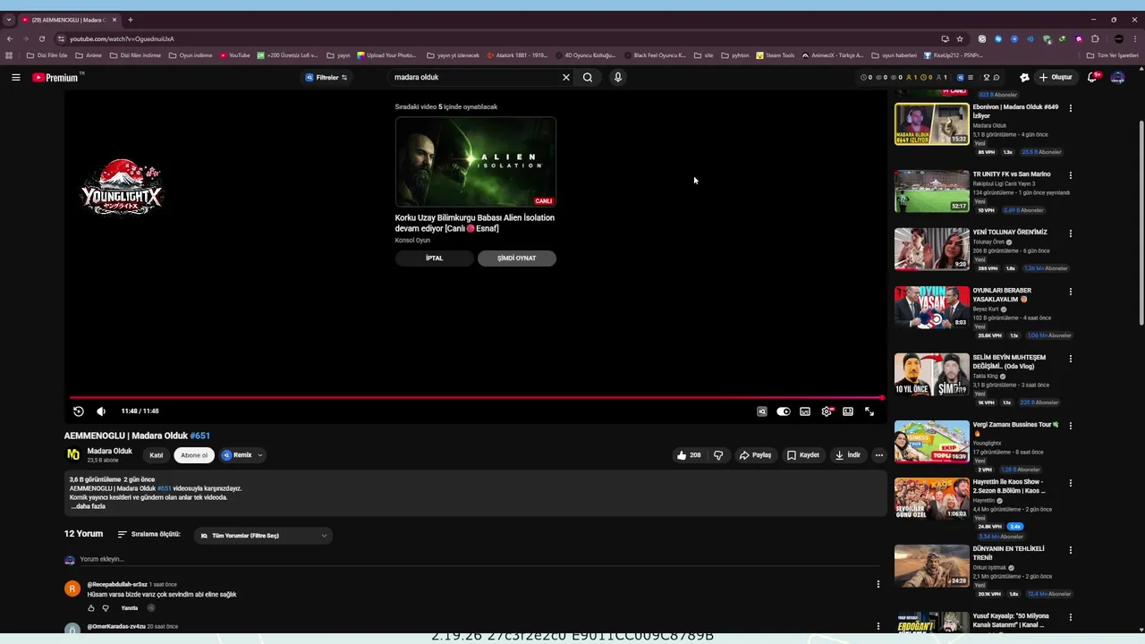Like the video (208 likes)
The width and height of the screenshot is (1145, 644).
(x=689, y=455)
